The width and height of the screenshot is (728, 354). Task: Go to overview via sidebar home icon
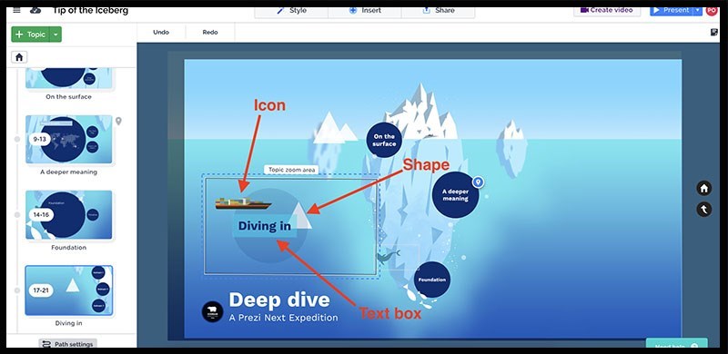pos(19,57)
